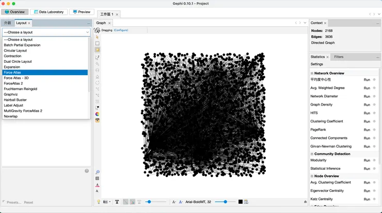Open the black label color swatch
Screen dimensions: 382x213
(241, 202)
